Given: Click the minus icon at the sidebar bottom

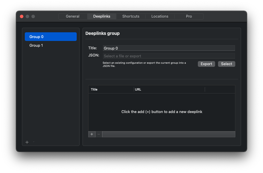Looking at the screenshot, I should (33, 142).
